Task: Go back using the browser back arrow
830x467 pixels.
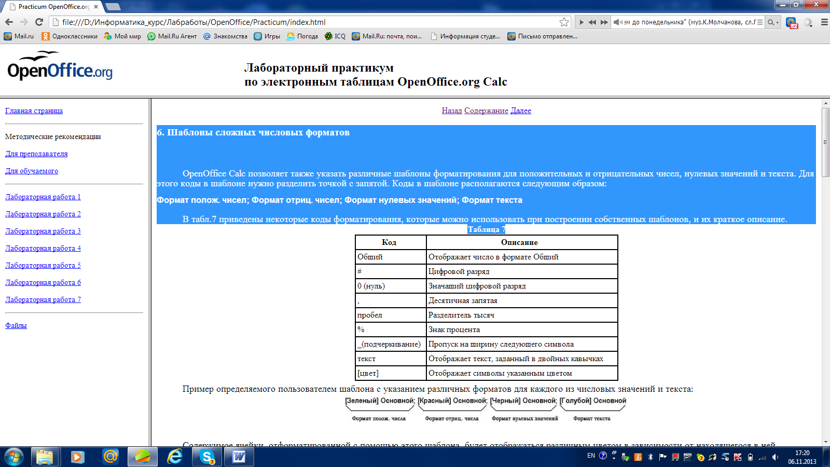Action: (x=9, y=22)
